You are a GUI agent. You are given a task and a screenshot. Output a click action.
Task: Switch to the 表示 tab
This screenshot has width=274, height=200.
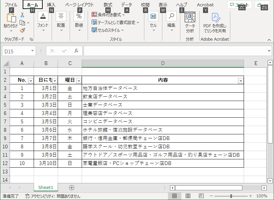[163, 5]
